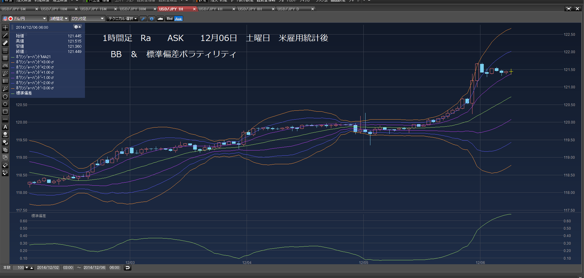Open the currency pair dropdown

tap(25, 19)
